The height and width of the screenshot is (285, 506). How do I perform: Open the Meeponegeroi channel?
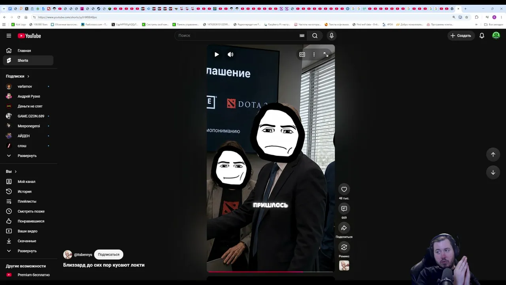(28, 126)
